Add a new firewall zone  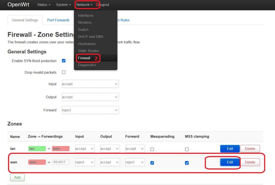pos(17,177)
